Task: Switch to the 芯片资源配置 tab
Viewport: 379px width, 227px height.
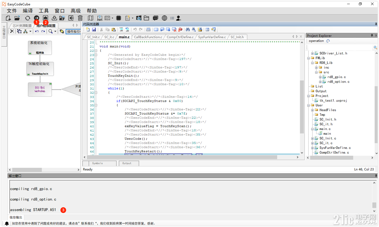Action: pyautogui.click(x=22, y=26)
